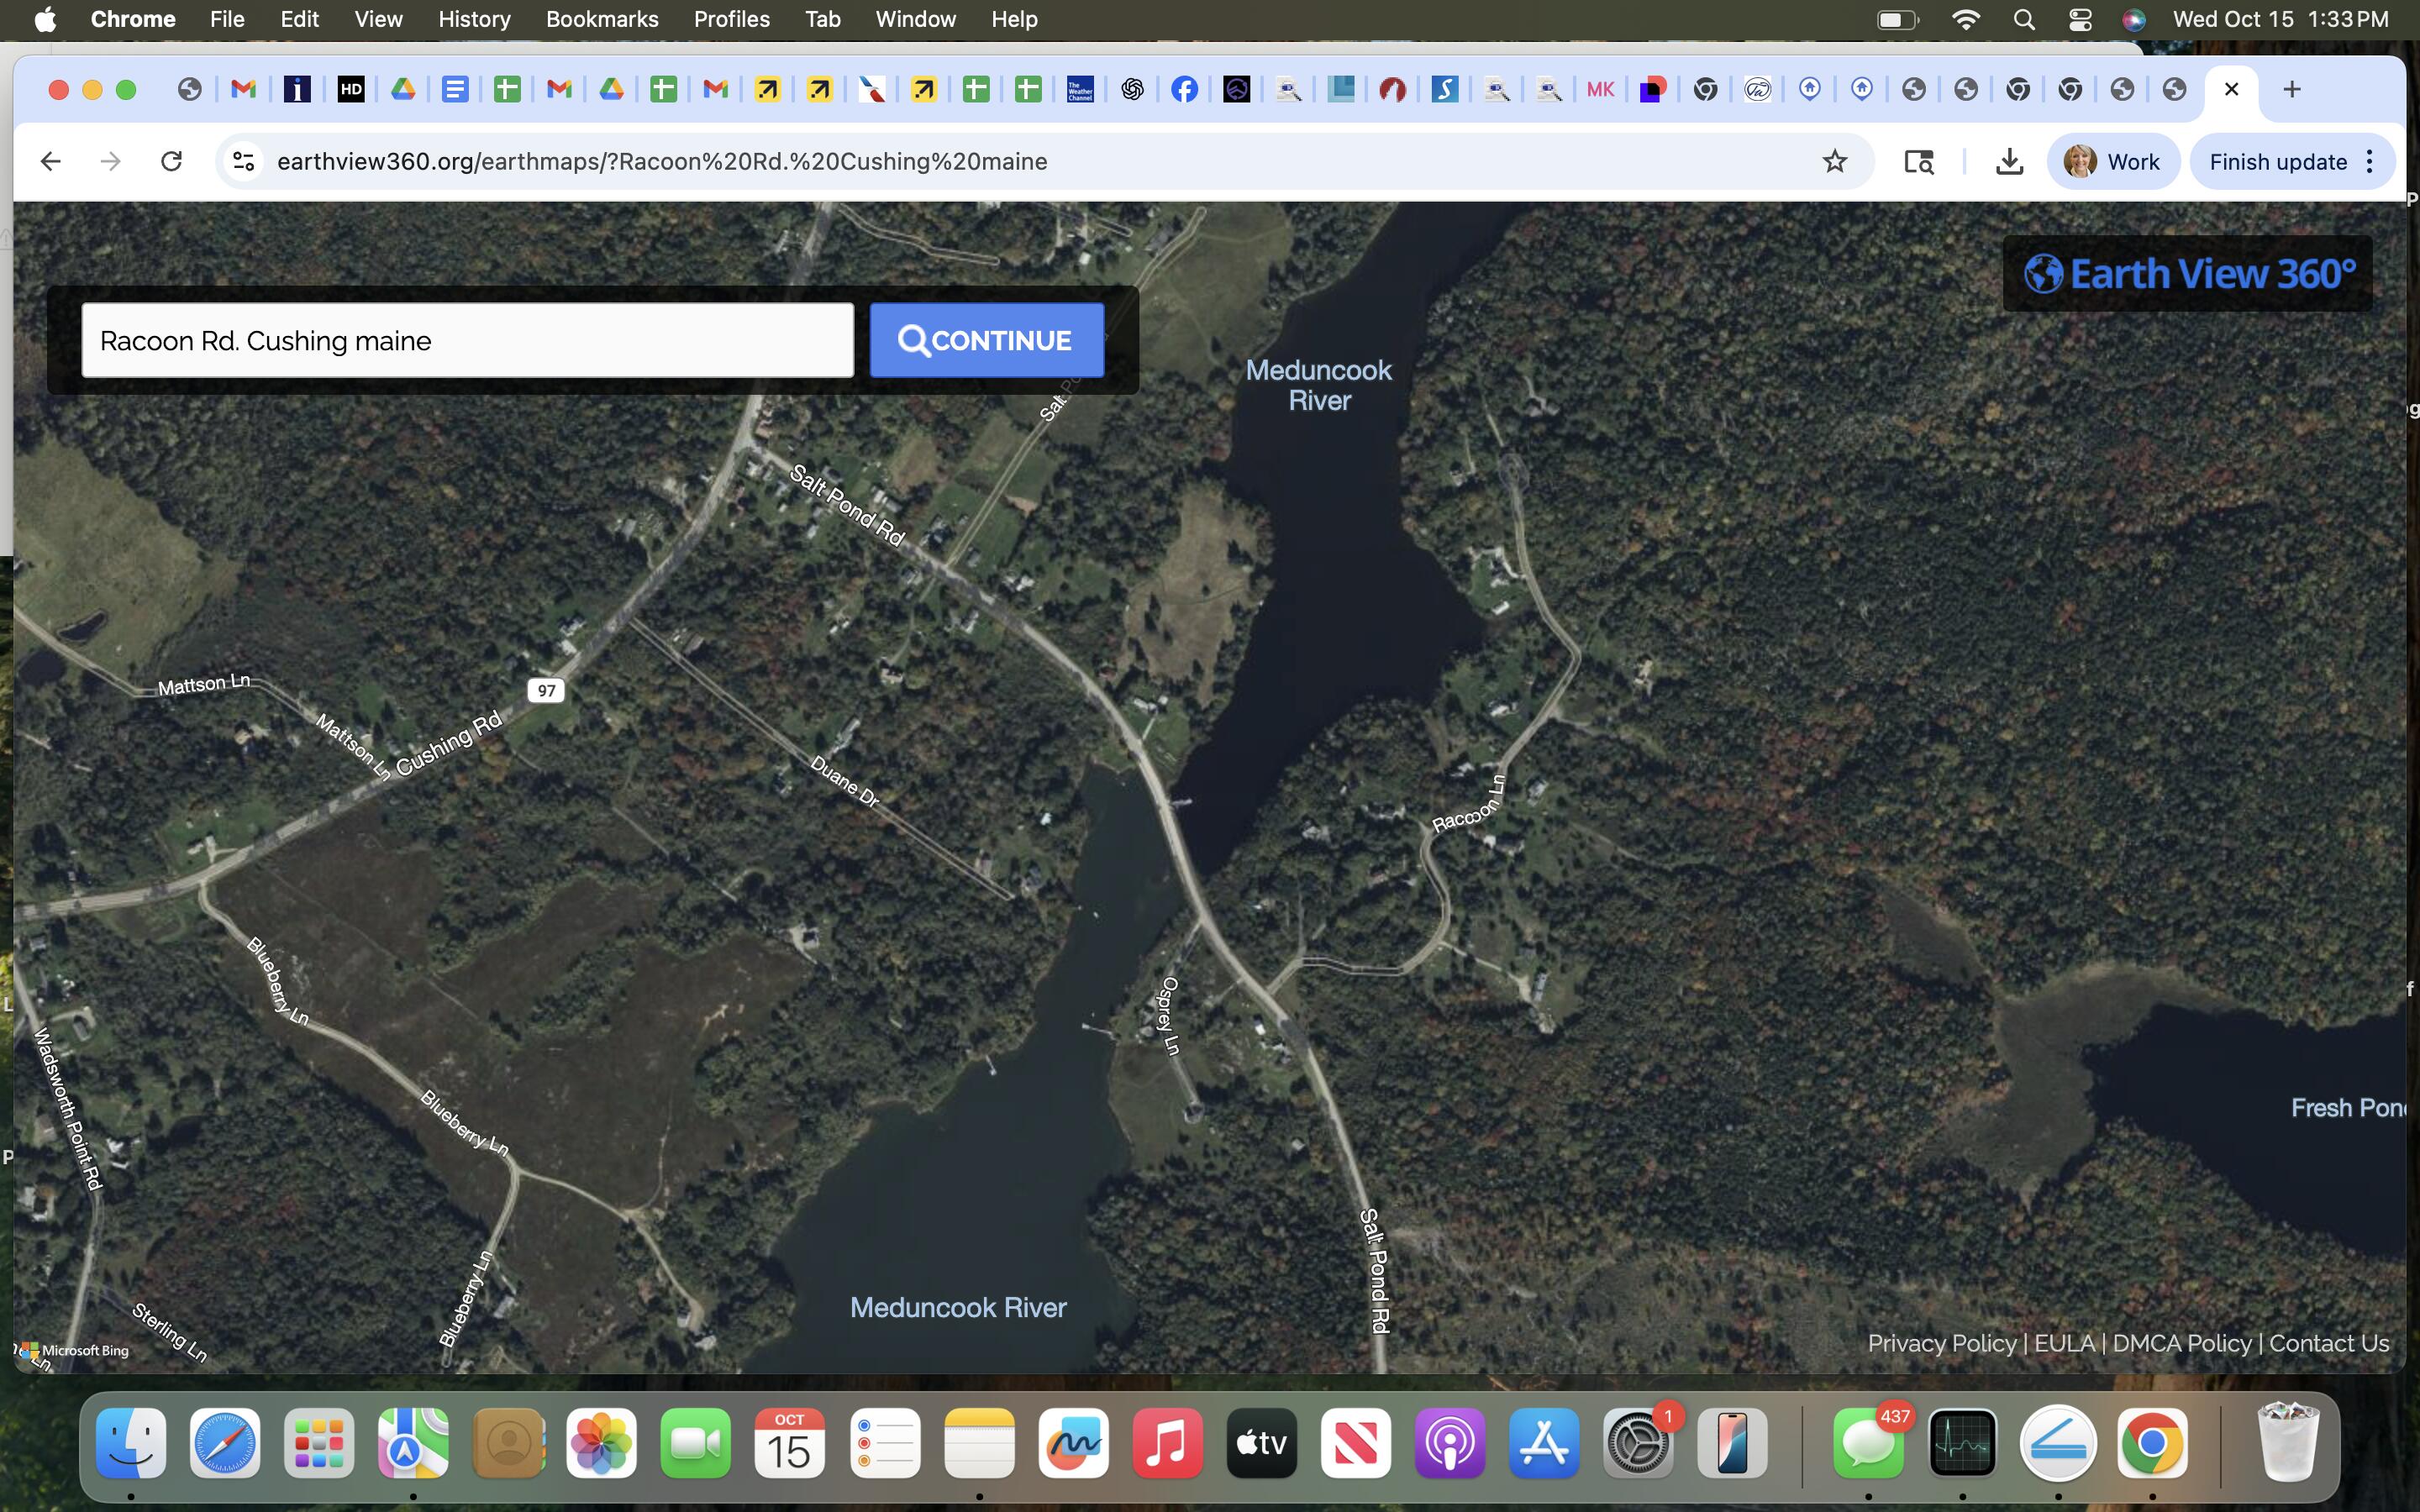Click the CONTINUE search button
This screenshot has height=1512, width=2420.
coord(986,340)
